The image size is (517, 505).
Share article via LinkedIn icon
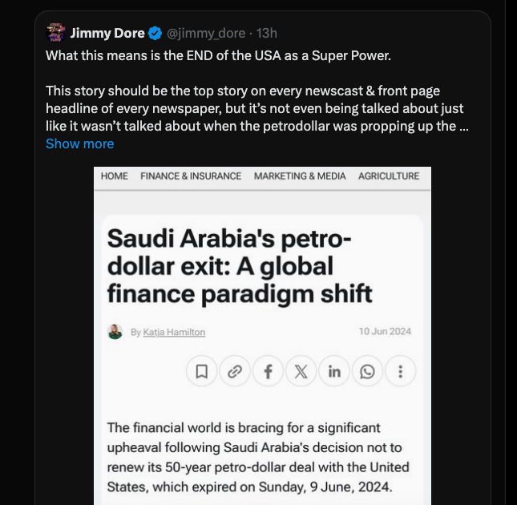point(334,371)
